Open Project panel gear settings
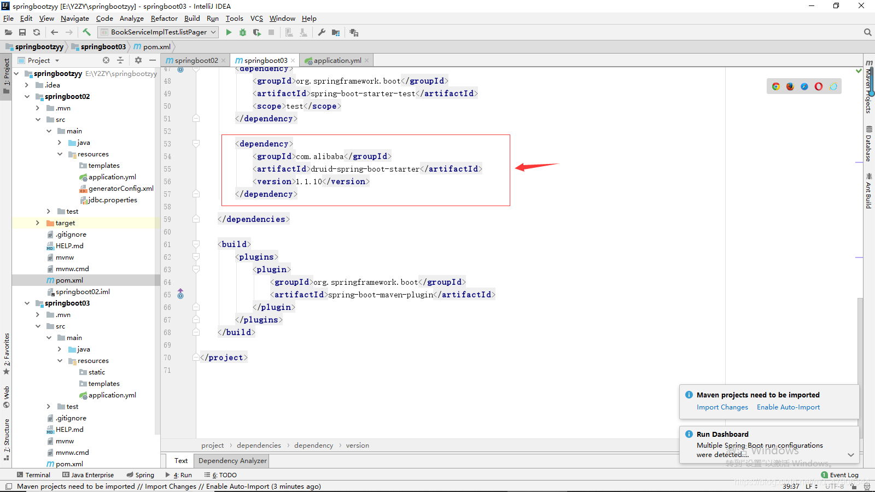 [138, 60]
